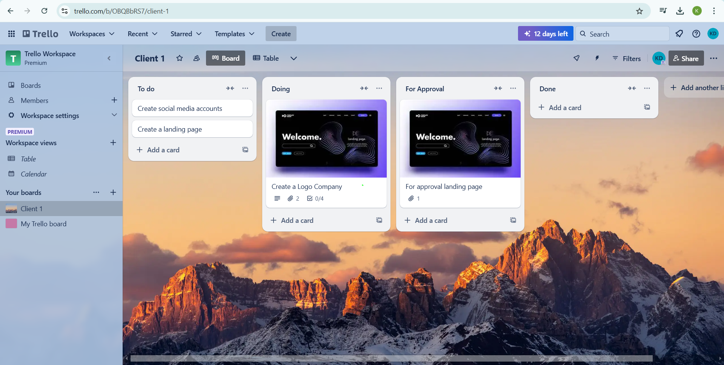This screenshot has width=724, height=365.
Task: Open the board views dropdown chevron
Action: (x=294, y=58)
